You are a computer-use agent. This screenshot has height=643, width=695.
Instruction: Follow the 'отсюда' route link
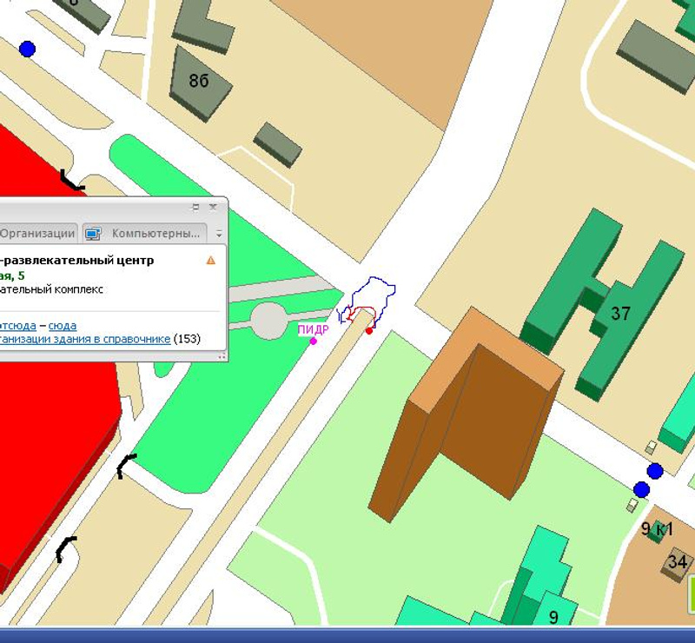(x=17, y=326)
